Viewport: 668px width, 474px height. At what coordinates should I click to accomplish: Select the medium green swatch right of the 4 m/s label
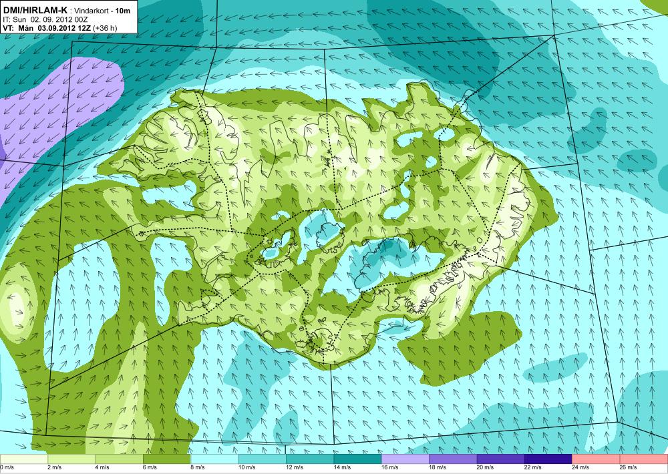coord(119,459)
